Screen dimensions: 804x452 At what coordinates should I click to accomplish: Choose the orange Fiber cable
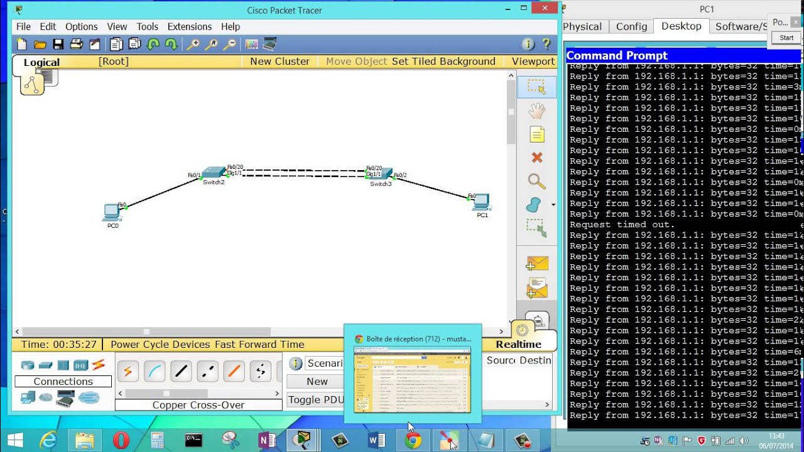(234, 372)
